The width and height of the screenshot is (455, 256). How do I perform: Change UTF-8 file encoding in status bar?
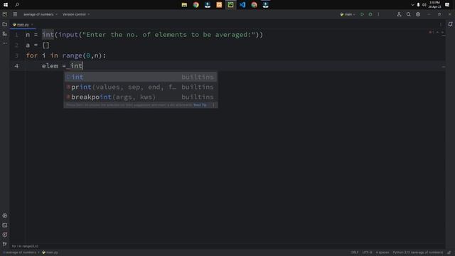[367, 252]
